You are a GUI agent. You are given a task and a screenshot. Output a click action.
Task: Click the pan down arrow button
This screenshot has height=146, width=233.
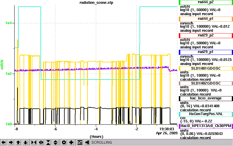tap(25, 143)
